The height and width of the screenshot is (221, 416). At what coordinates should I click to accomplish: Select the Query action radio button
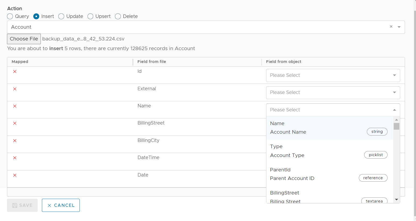click(x=10, y=16)
